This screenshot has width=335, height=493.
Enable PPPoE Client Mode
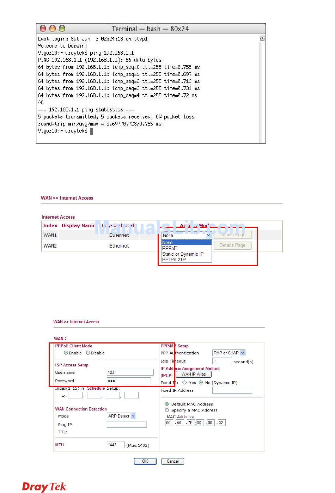point(66,353)
